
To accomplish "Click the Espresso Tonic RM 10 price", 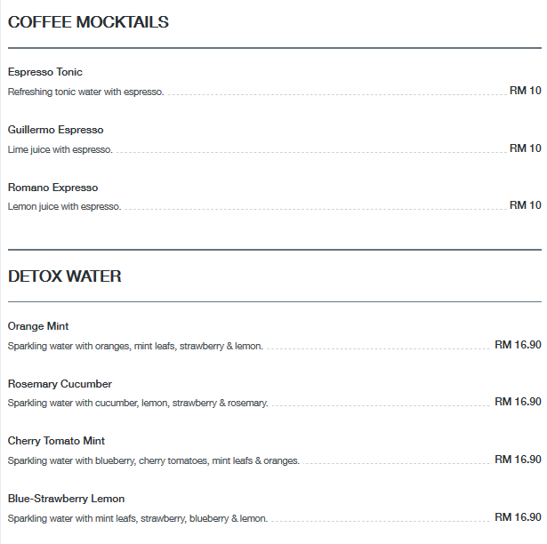I will pos(525,91).
